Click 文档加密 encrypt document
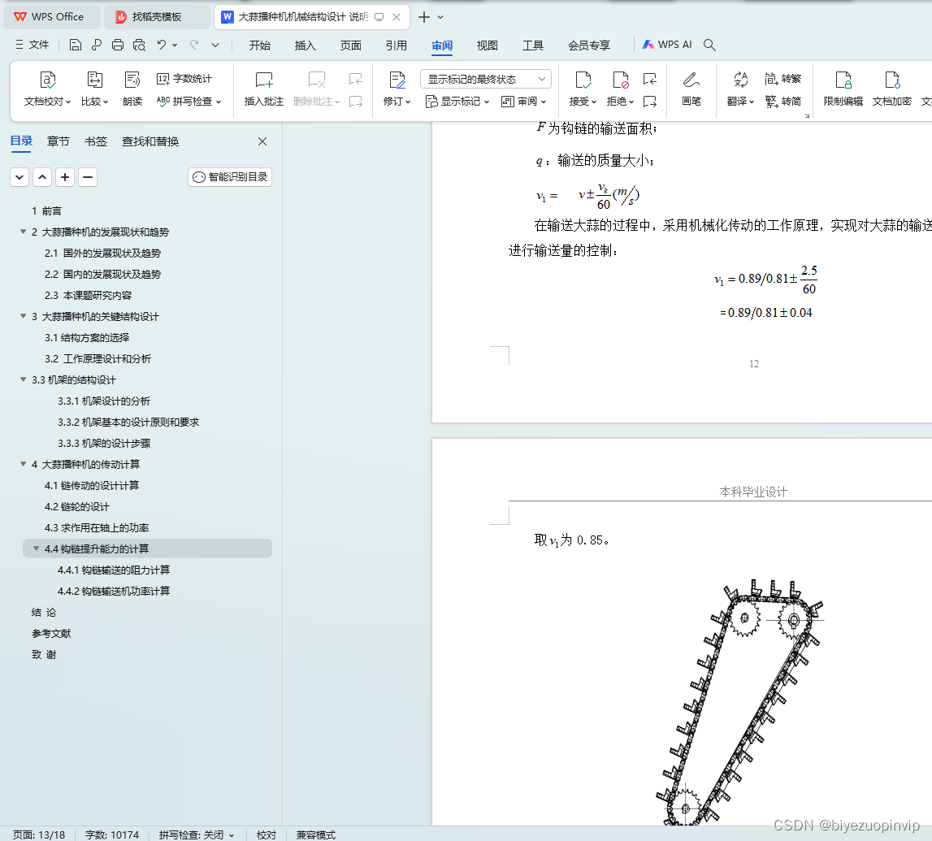This screenshot has width=932, height=841. pos(892,89)
